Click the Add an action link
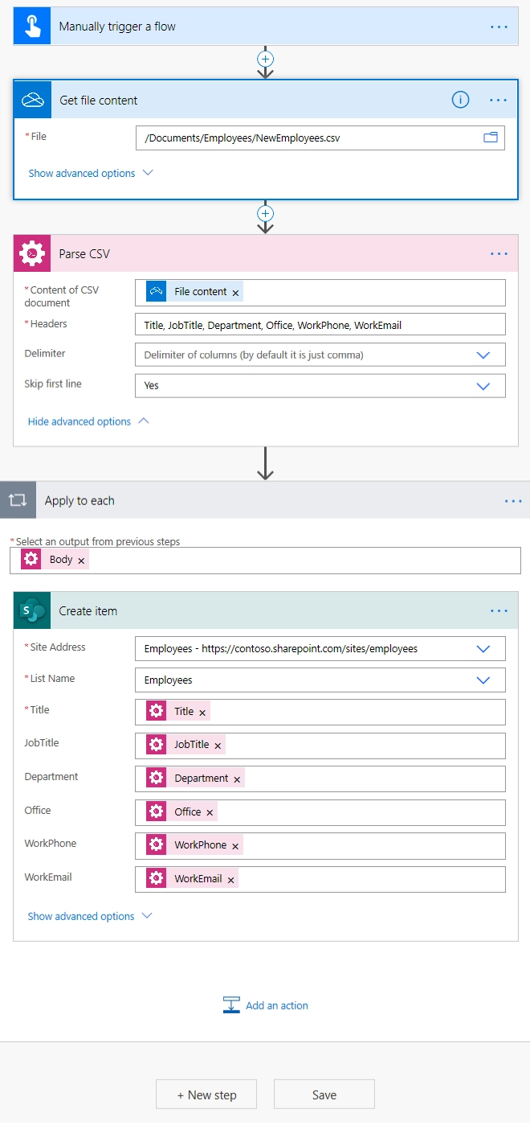The height and width of the screenshot is (1138, 530). pos(277,1005)
